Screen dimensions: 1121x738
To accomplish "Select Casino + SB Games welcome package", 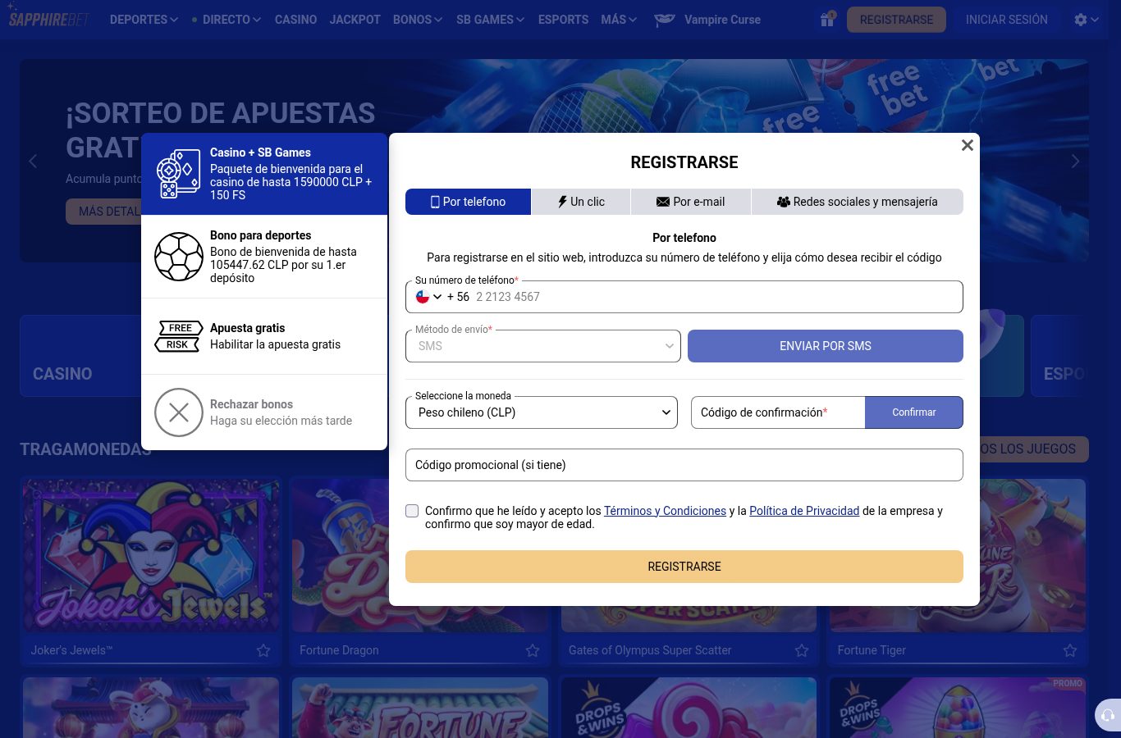I will tap(264, 174).
